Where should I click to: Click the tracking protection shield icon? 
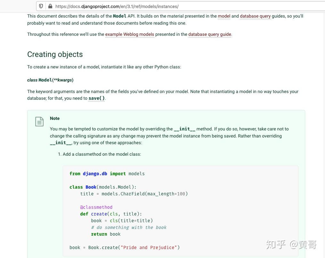click(41, 6)
